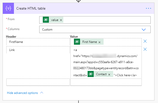Image resolution: width=158 pixels, height=103 pixels.
Task: Select the First Name dynamic content token
Action: click(x=89, y=42)
